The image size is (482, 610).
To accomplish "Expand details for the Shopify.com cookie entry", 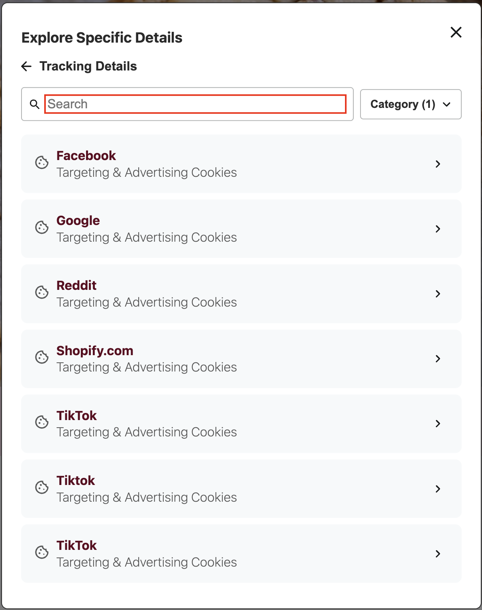I will pos(438,359).
